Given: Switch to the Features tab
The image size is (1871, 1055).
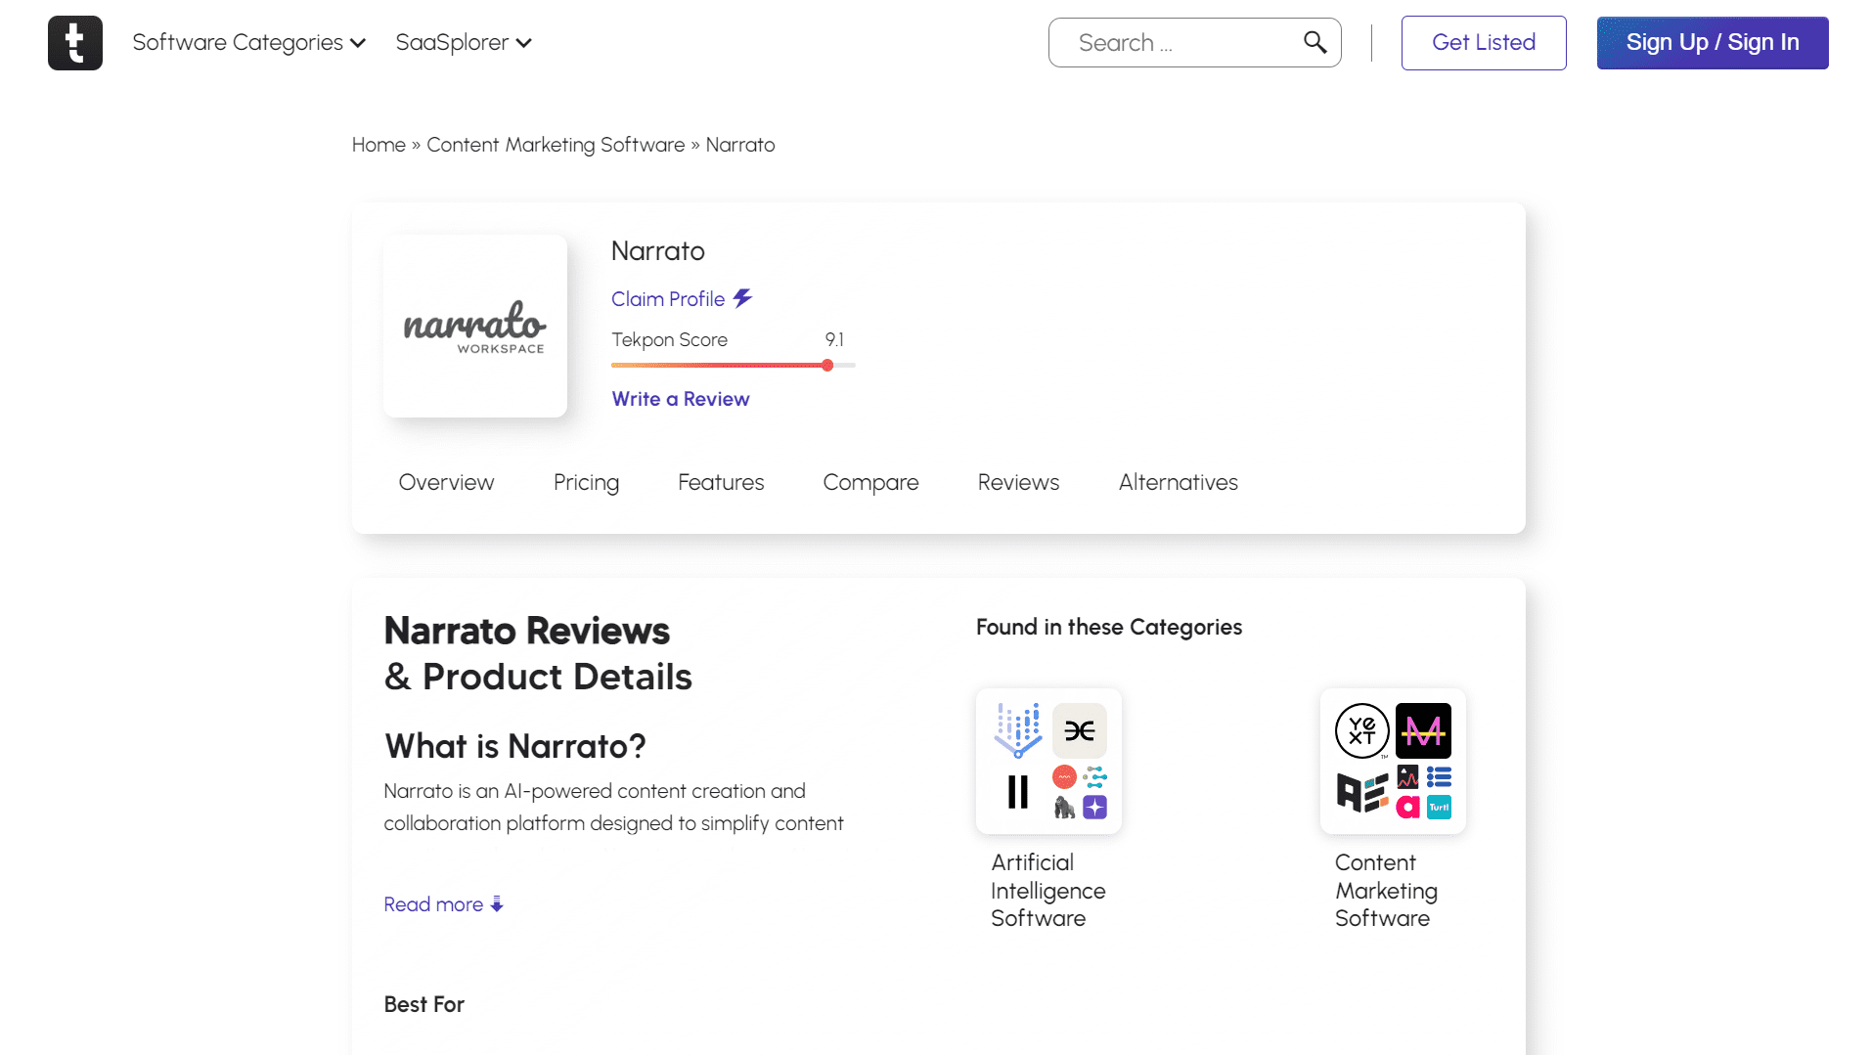Looking at the screenshot, I should tap(721, 482).
